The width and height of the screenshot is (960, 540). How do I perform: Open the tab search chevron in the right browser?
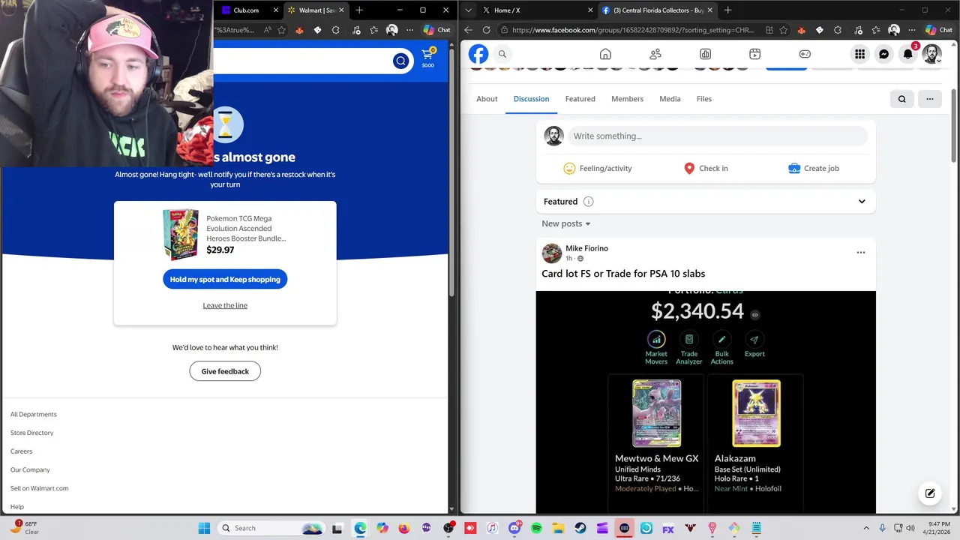[x=468, y=10]
